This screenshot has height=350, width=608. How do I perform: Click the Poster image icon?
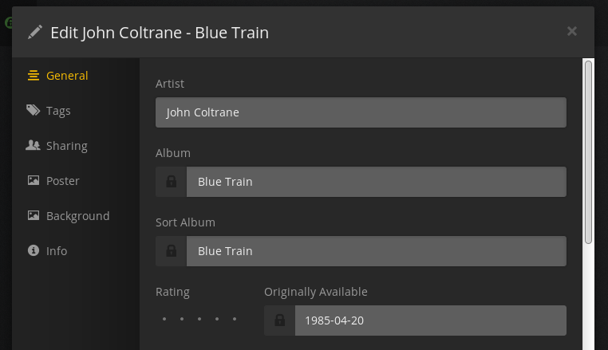34,181
